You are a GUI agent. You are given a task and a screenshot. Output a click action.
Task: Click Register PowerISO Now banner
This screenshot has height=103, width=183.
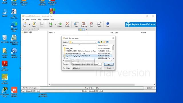point(140,24)
